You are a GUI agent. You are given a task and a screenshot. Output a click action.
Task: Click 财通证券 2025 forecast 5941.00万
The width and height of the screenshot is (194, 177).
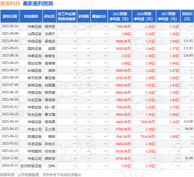tap(123, 136)
